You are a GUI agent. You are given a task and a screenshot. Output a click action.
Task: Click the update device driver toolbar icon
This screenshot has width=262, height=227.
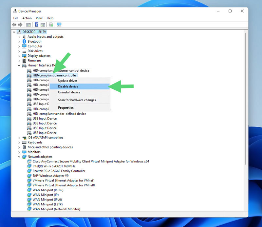(51, 25)
